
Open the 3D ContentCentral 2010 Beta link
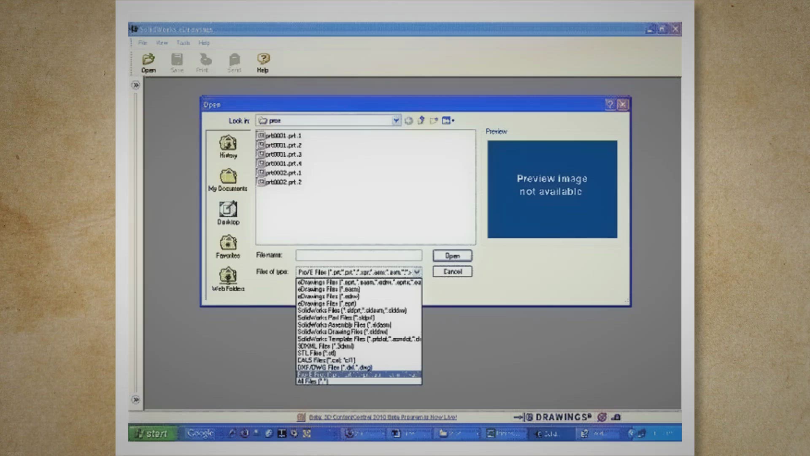click(x=383, y=417)
